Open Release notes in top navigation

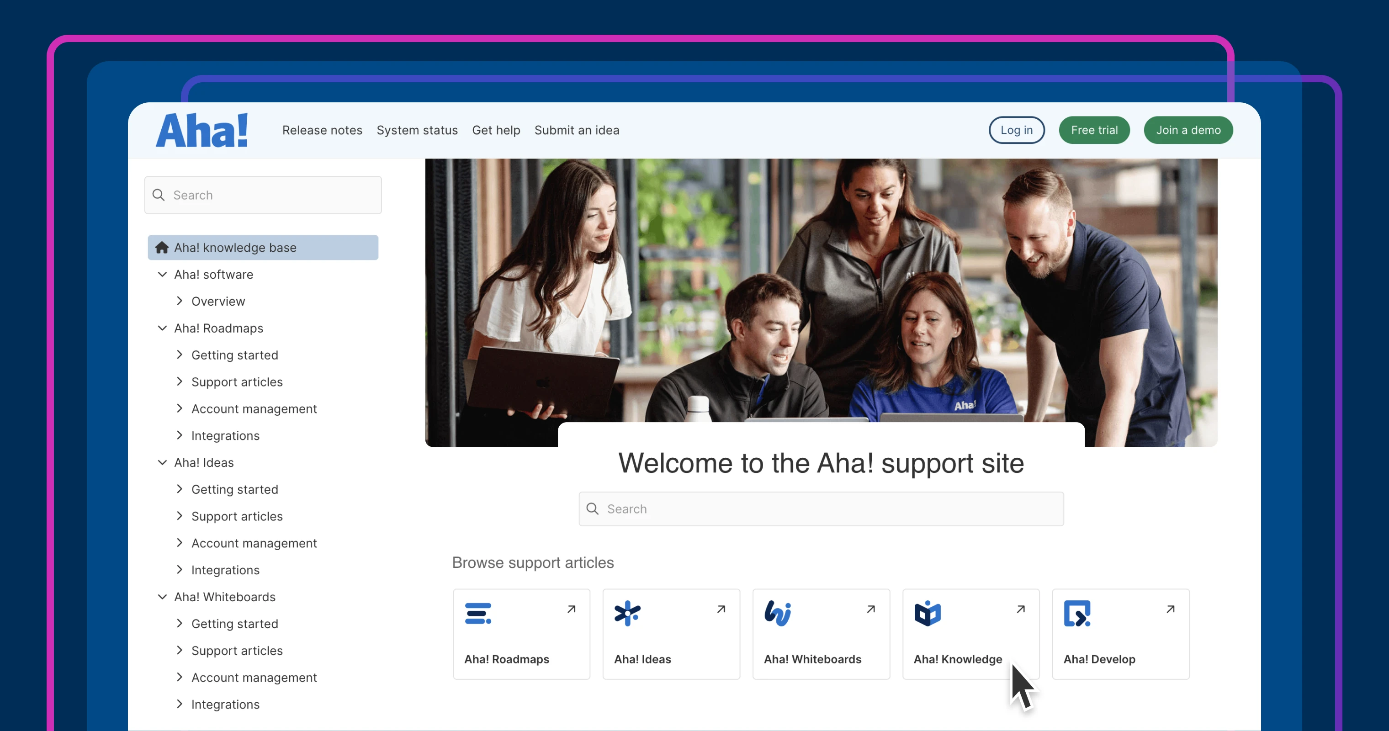(322, 131)
